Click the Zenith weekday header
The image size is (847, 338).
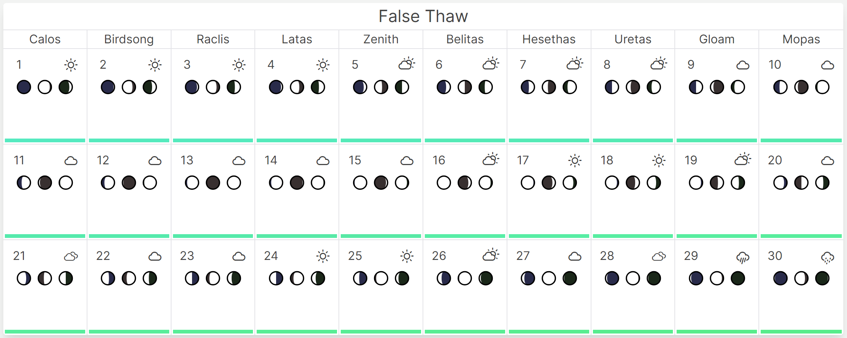coord(381,39)
